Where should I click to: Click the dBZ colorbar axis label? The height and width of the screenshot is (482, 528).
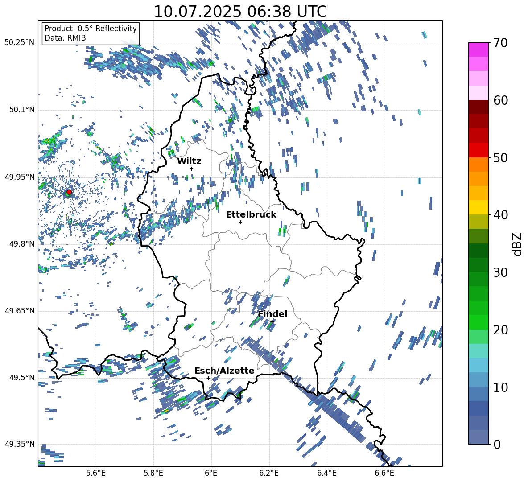[518, 244]
